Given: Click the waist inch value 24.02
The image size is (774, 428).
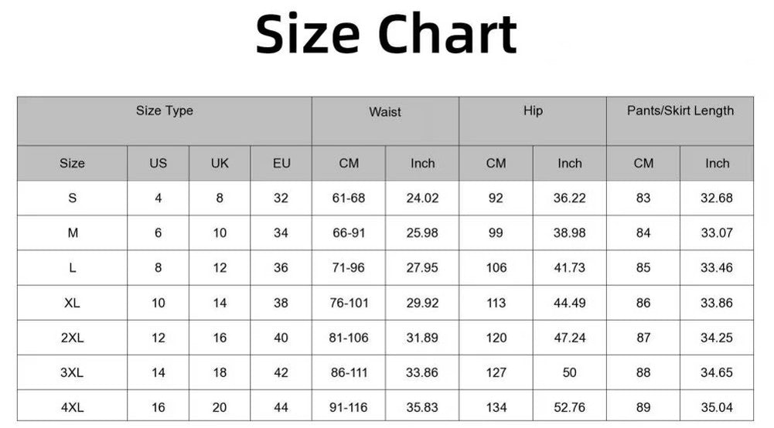Looking at the screenshot, I should pyautogui.click(x=422, y=198).
